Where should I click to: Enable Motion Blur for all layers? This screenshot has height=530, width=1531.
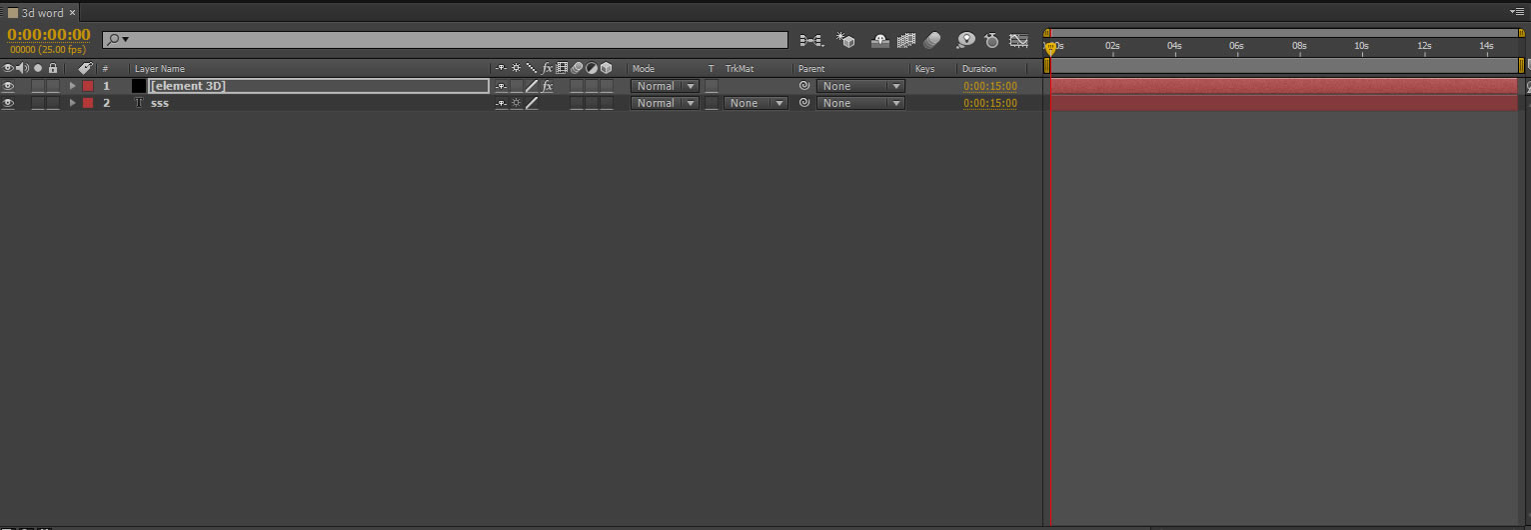point(931,40)
